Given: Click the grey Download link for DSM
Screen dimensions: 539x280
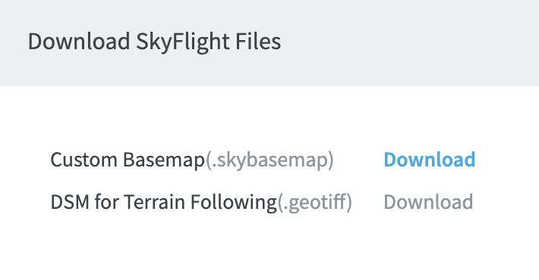Looking at the screenshot, I should click(x=428, y=201).
